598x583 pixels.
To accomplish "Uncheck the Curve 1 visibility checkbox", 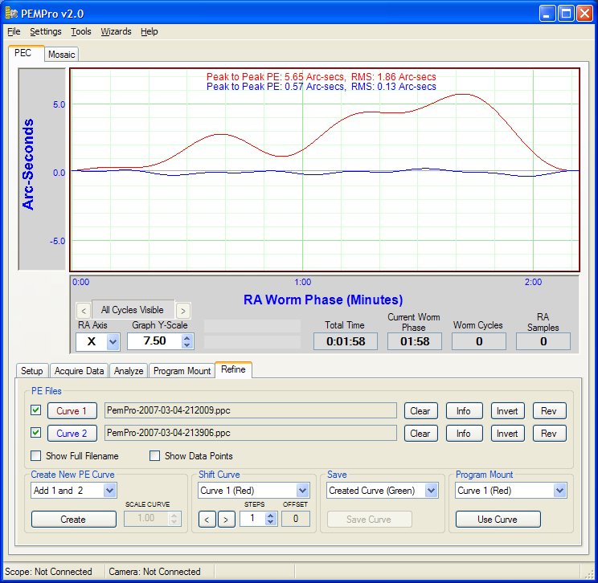I will click(36, 410).
